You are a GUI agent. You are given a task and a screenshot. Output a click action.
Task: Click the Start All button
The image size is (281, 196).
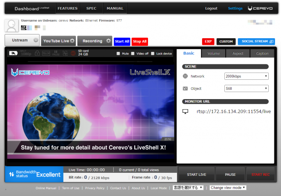122,42
